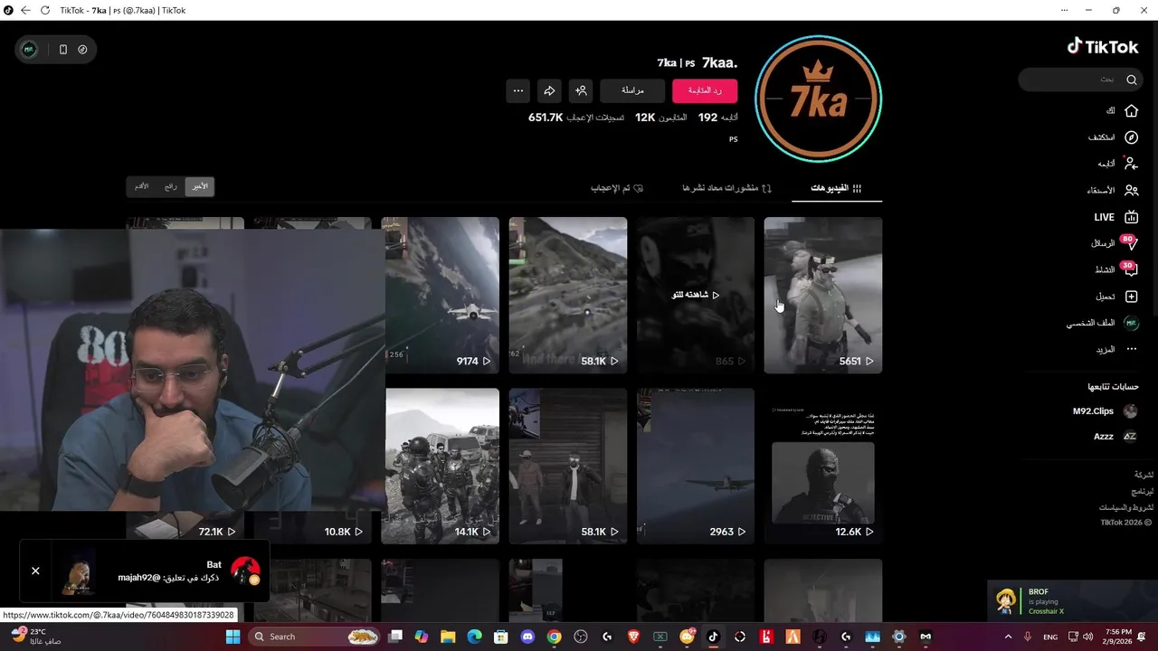This screenshot has width=1158, height=651.
Task: Open the For You home icon
Action: point(1131,110)
